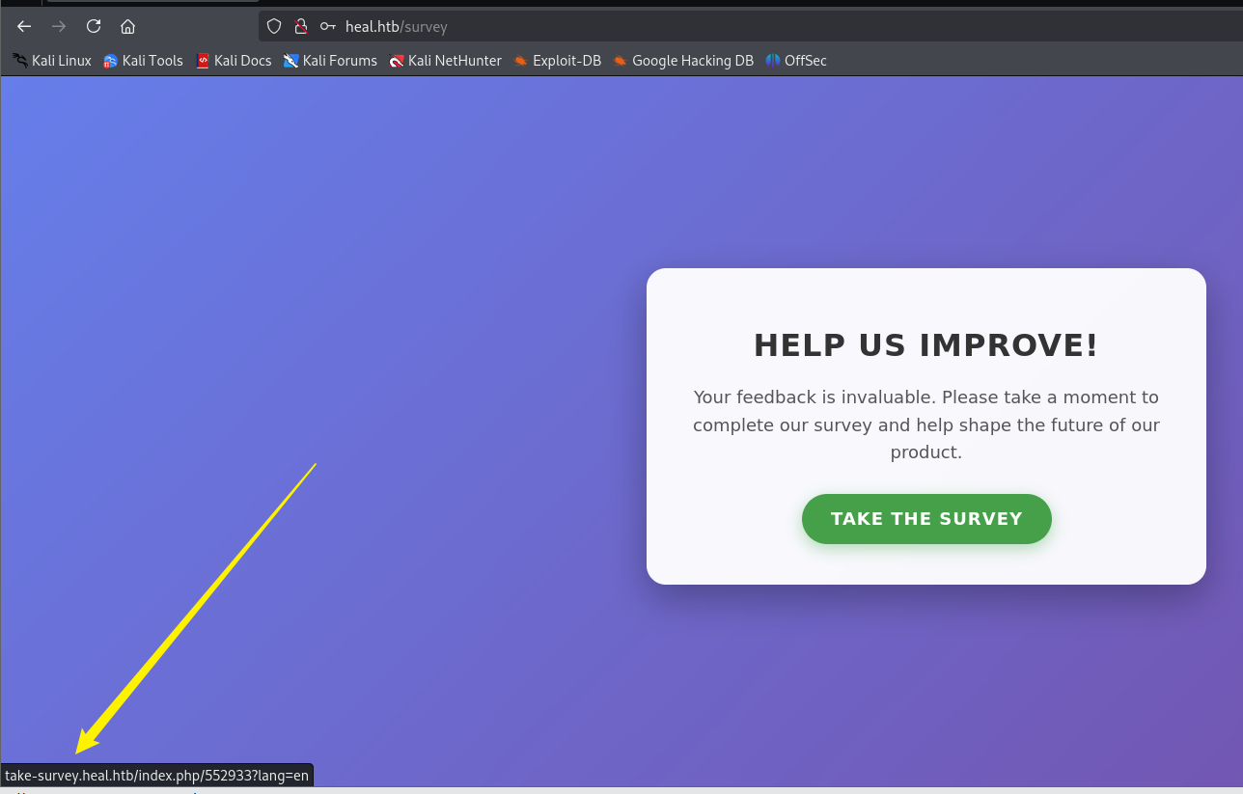Image resolution: width=1243 pixels, height=794 pixels.
Task: Show the insecure connection padlock info
Action: [300, 26]
